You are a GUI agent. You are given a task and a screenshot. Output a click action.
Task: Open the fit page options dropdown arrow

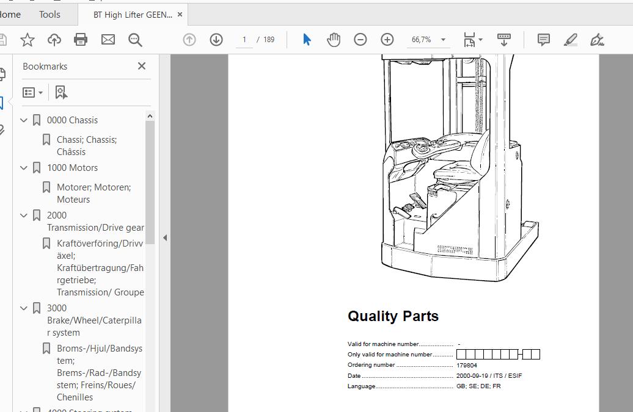[x=480, y=40]
